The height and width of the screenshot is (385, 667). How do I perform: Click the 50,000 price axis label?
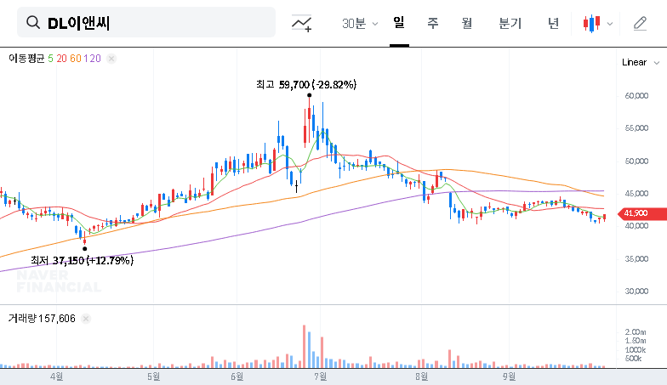pyautogui.click(x=636, y=161)
